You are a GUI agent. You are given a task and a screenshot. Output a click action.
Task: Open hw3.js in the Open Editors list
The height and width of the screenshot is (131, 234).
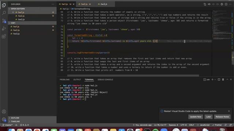click(32, 19)
